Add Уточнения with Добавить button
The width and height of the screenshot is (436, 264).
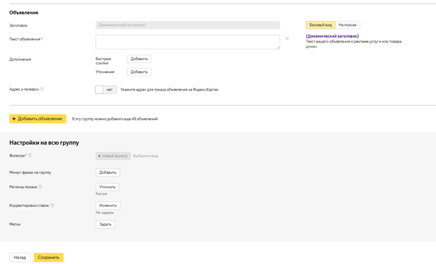click(x=139, y=72)
